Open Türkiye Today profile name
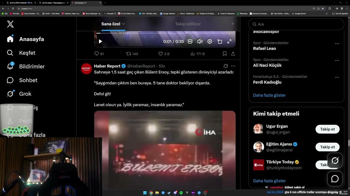This screenshot has width=350, height=196. [280, 162]
